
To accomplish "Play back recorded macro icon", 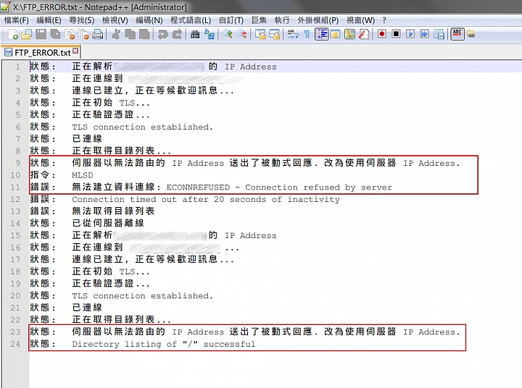I will pos(410,34).
